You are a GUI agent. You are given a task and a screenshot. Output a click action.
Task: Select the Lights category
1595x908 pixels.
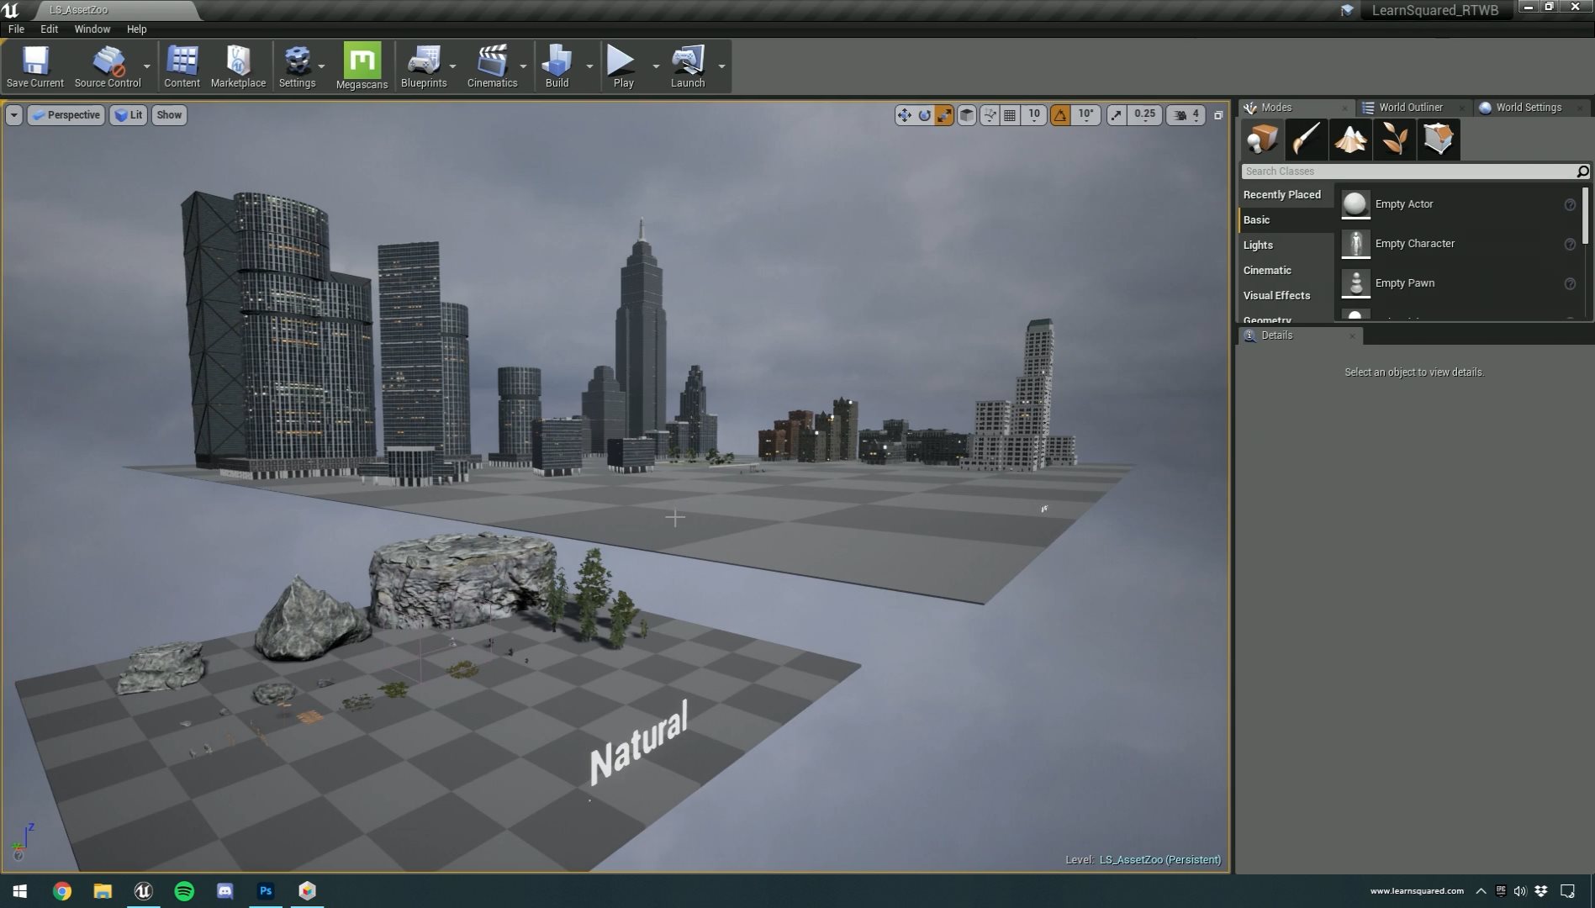coord(1286,245)
